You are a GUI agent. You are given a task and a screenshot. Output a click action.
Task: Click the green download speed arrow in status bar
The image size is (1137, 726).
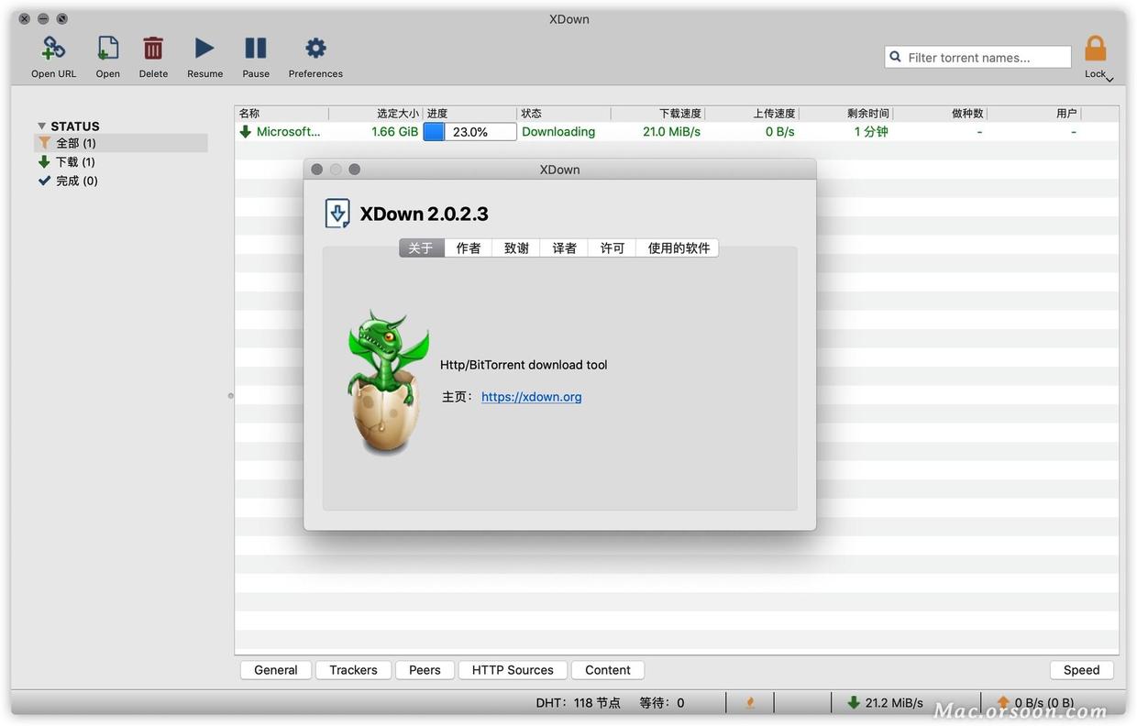click(852, 702)
